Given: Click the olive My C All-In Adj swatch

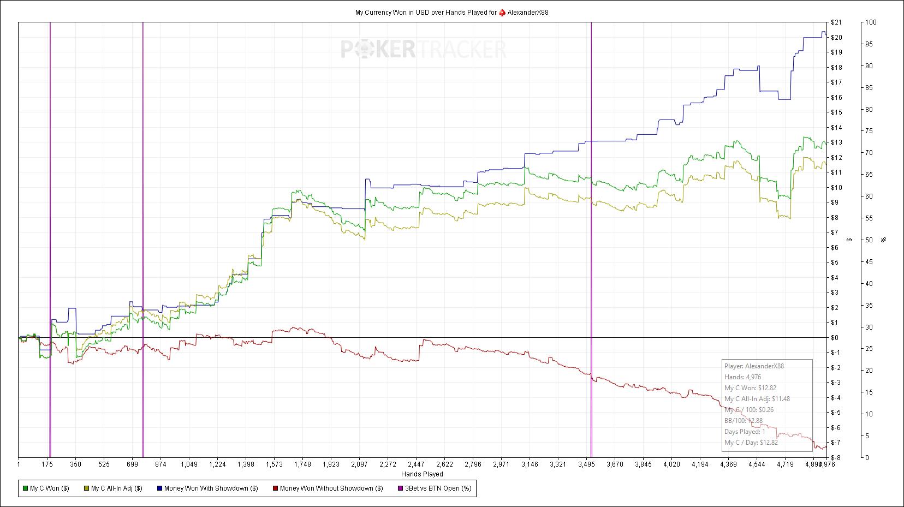Looking at the screenshot, I should (86, 488).
